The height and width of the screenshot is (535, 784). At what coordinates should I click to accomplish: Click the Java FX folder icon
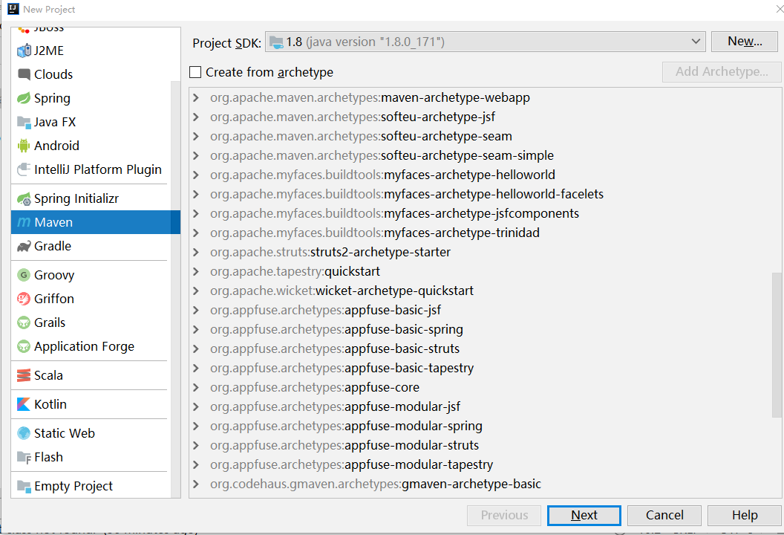[x=24, y=122]
